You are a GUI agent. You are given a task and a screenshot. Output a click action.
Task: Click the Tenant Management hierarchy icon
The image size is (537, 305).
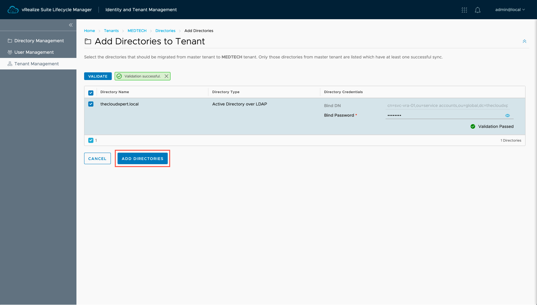10,64
